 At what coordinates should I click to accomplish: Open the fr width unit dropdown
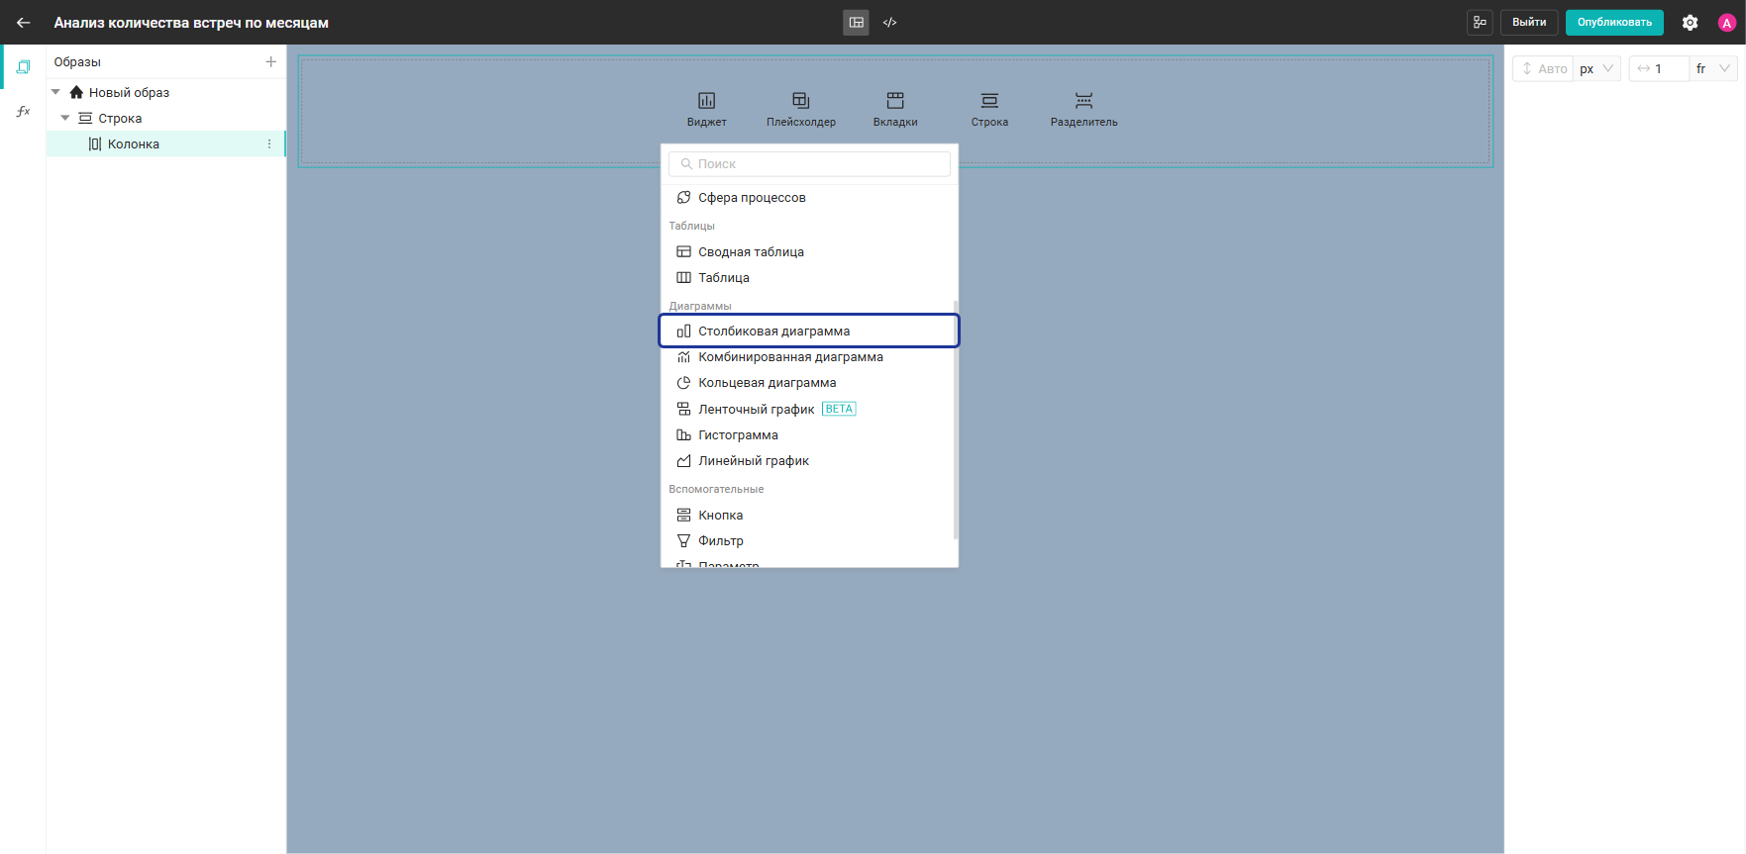click(x=1712, y=68)
